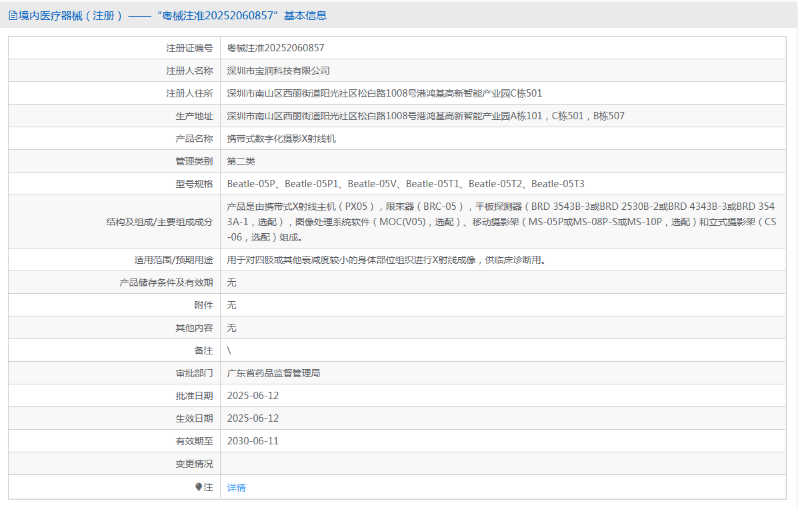Select the 第二类 management category value

tap(241, 161)
